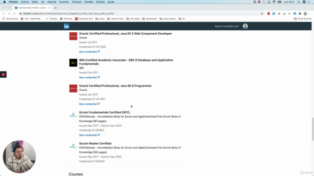
Task: Go forward with the browser forward arrow
Action: click(x=9, y=14)
